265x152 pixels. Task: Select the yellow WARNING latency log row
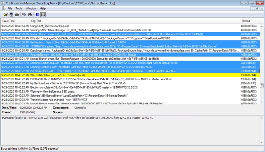[x=132, y=75]
